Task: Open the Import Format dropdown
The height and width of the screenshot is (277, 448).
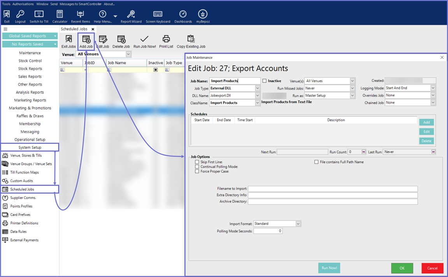Action: pos(298,224)
